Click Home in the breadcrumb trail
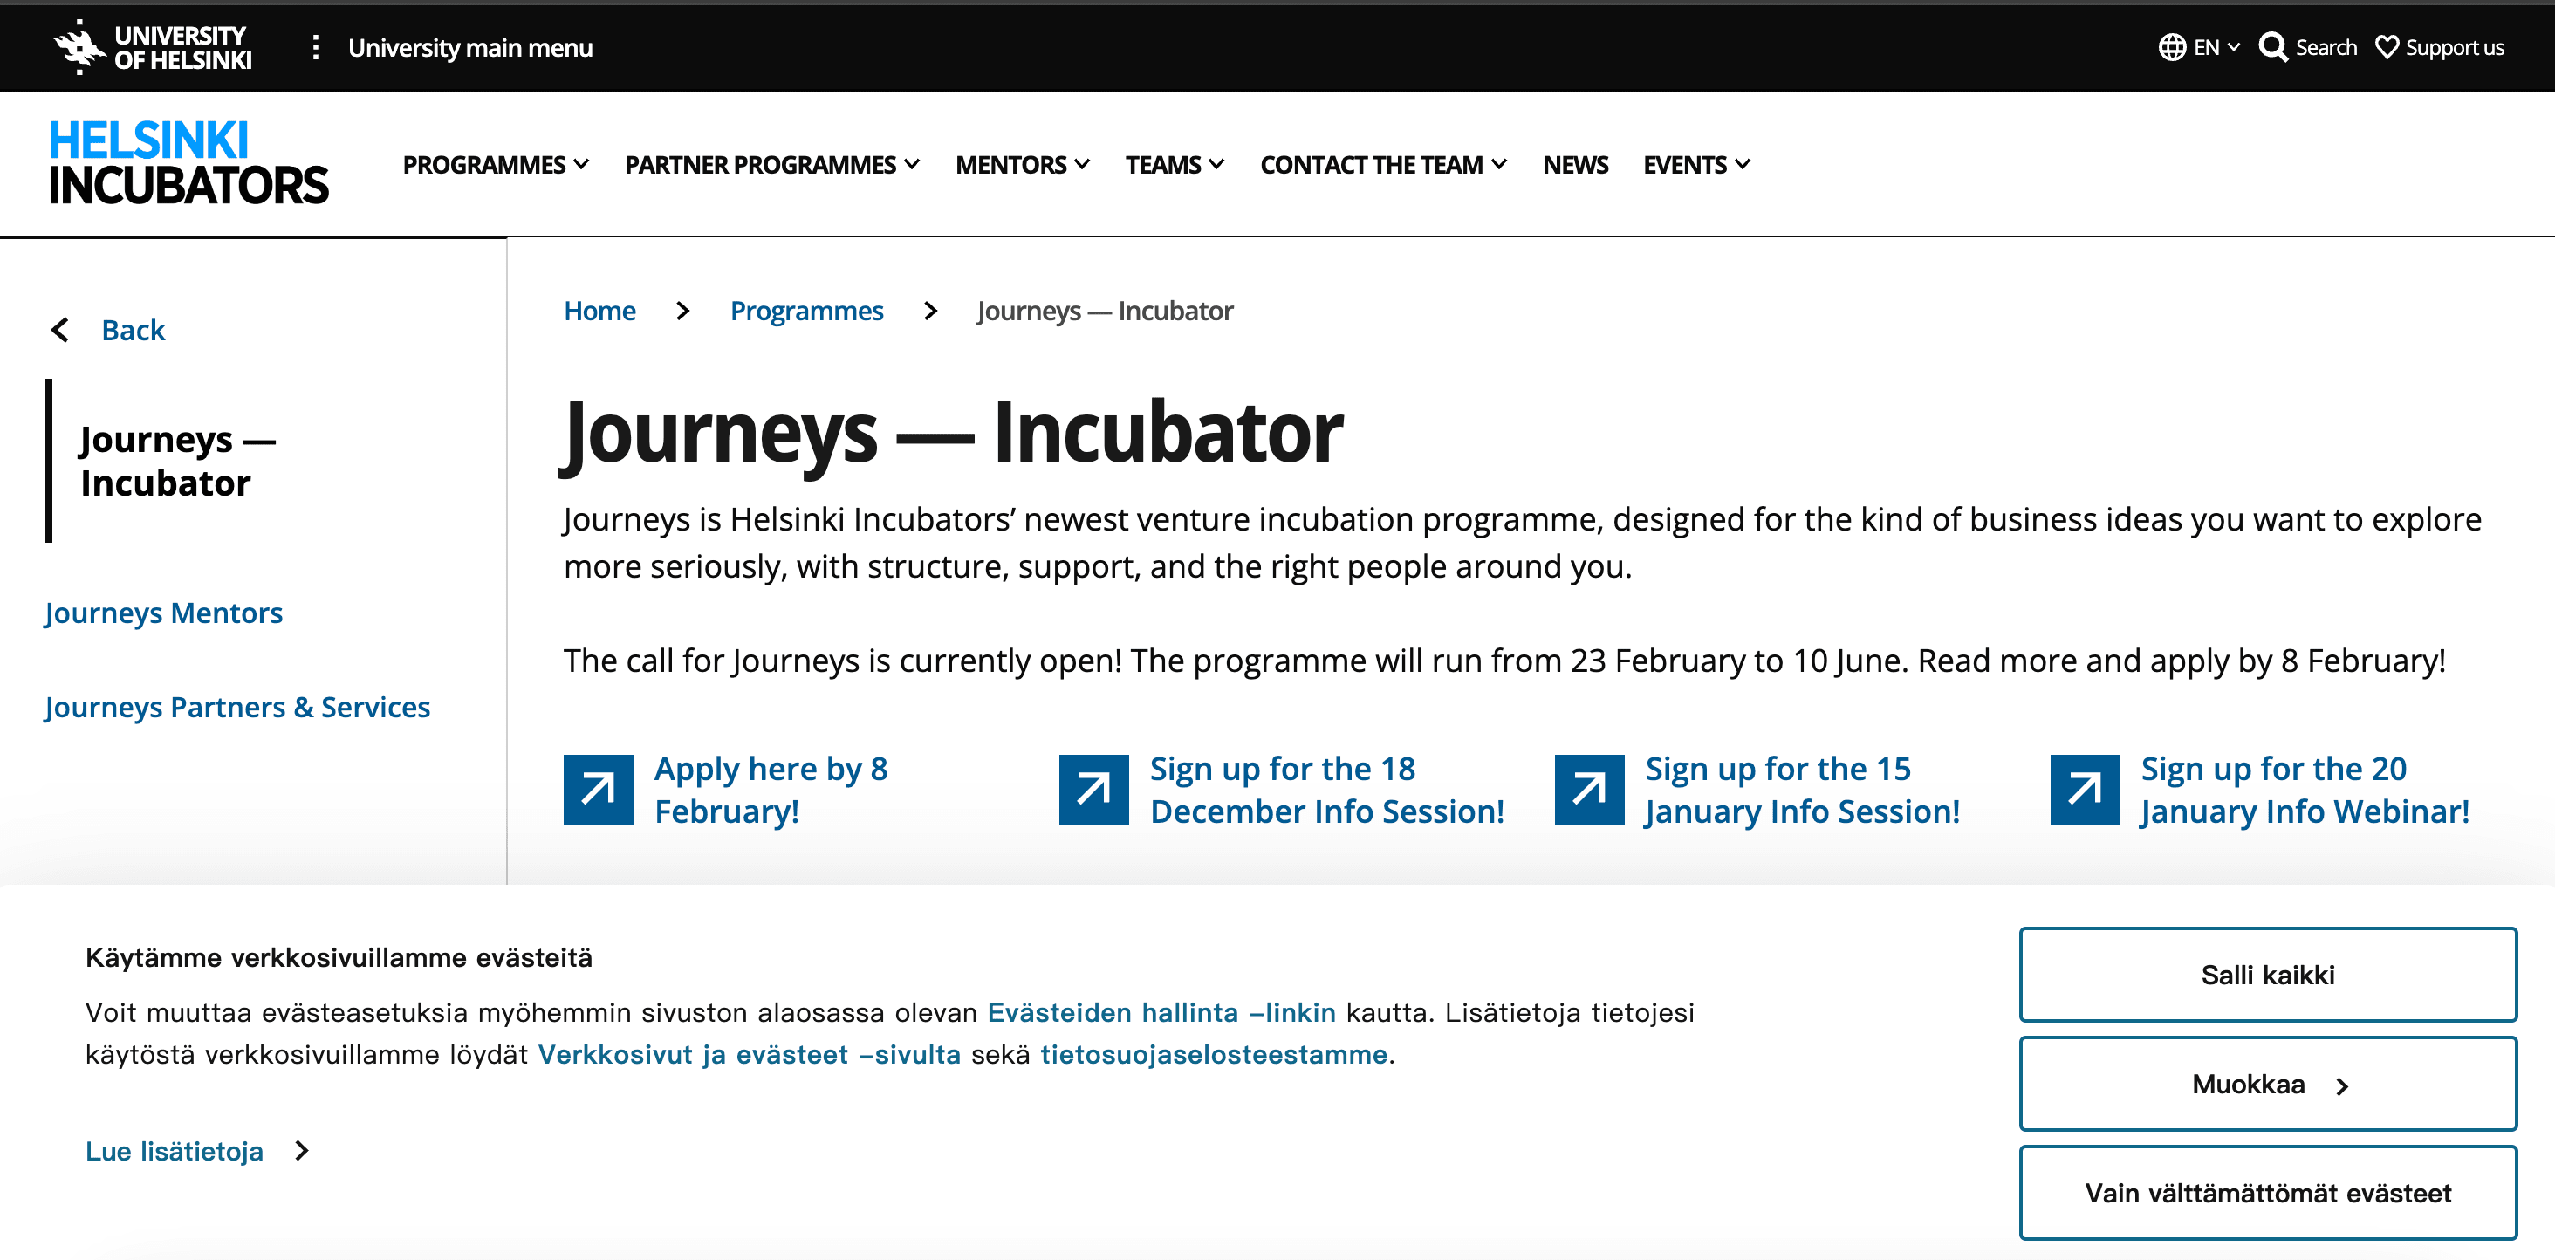Viewport: 2555px width, 1260px height. (x=599, y=311)
